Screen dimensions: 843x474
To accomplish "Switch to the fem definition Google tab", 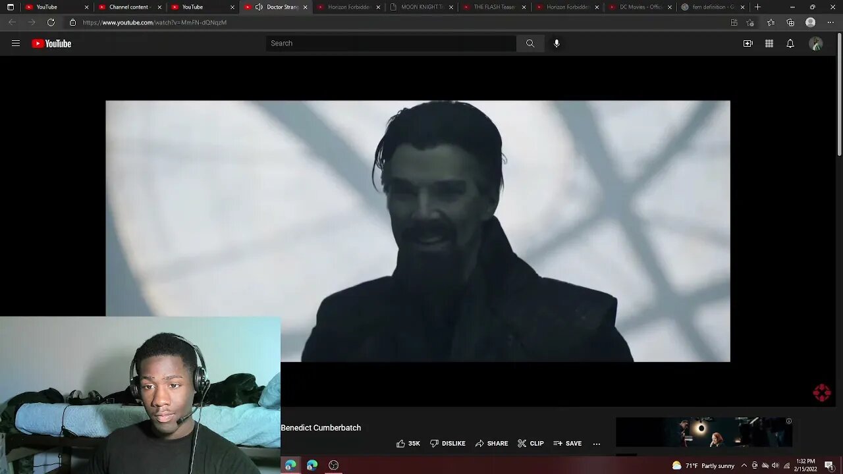I will point(713,7).
